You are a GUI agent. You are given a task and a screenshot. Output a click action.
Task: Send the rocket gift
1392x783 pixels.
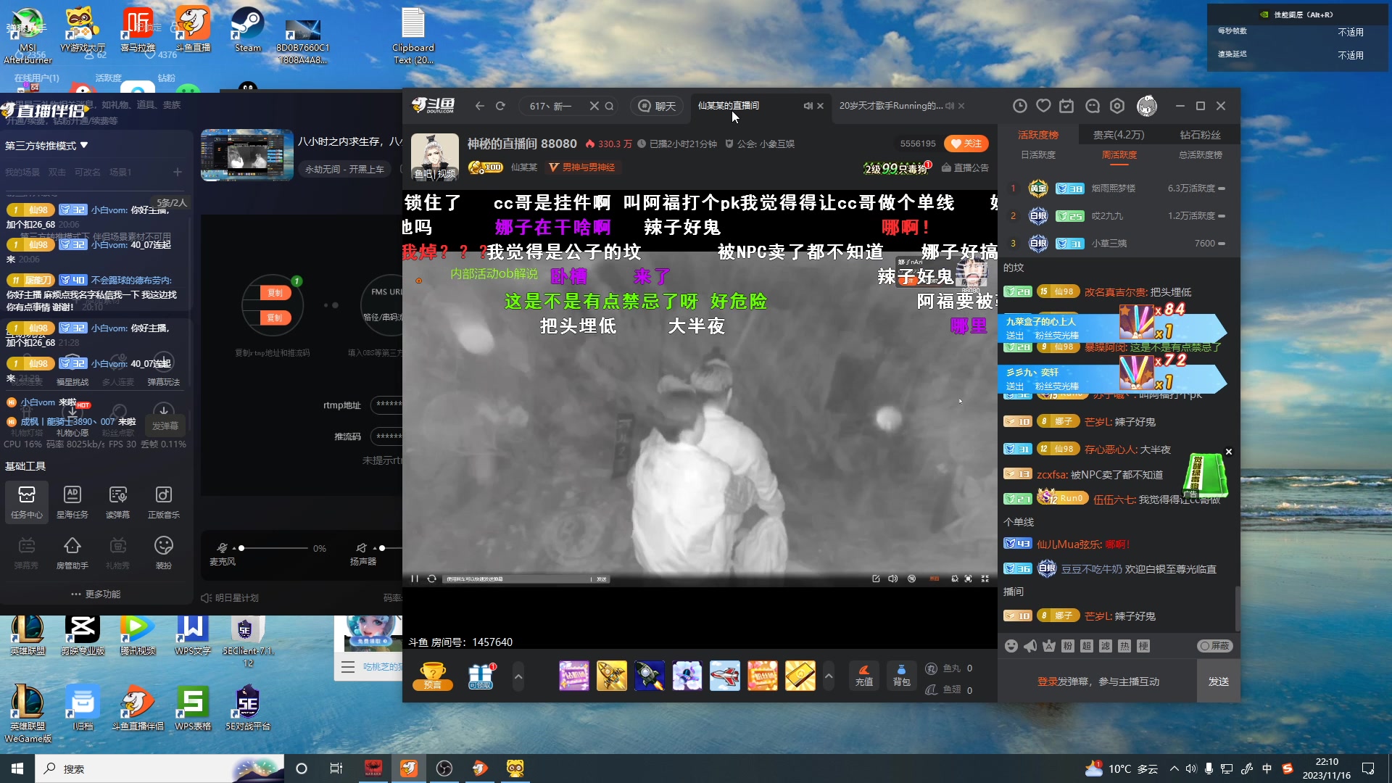[650, 676]
